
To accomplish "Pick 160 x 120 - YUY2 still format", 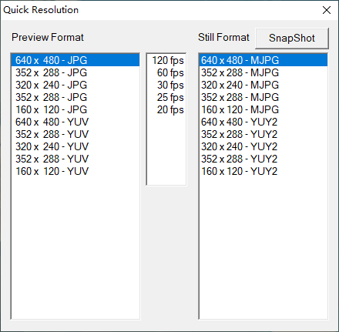I will pyautogui.click(x=263, y=171).
